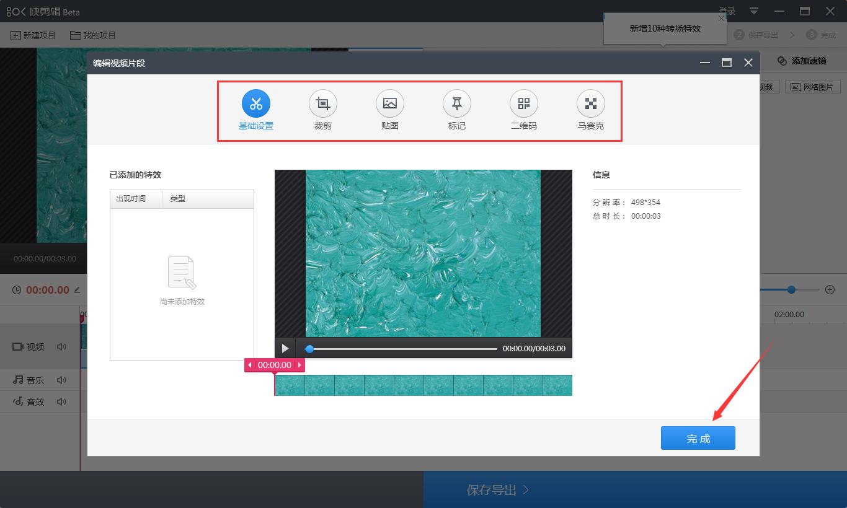Open the 裁剪 crop tool
The image size is (847, 508).
tap(322, 103)
